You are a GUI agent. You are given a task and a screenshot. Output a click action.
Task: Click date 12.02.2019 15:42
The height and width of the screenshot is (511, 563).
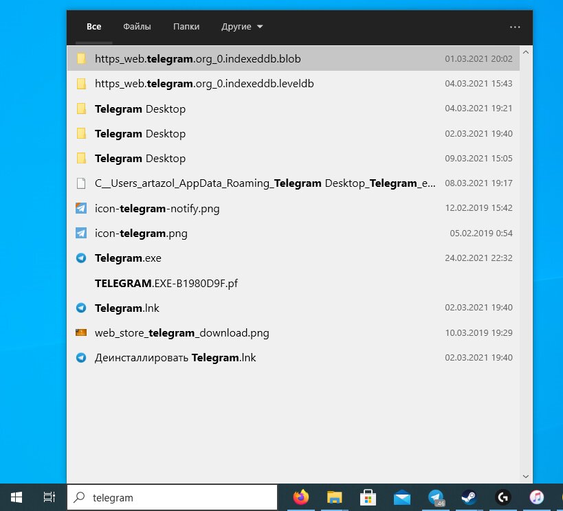(x=478, y=208)
